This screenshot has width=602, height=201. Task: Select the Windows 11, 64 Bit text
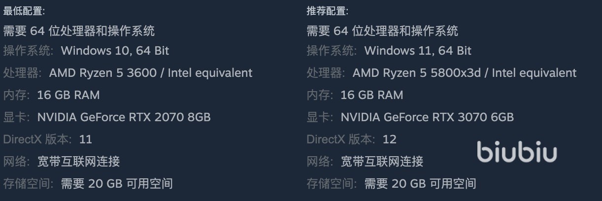(418, 51)
